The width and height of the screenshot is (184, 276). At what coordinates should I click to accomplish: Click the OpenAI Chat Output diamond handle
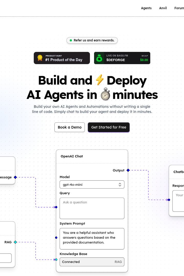pos(128,170)
